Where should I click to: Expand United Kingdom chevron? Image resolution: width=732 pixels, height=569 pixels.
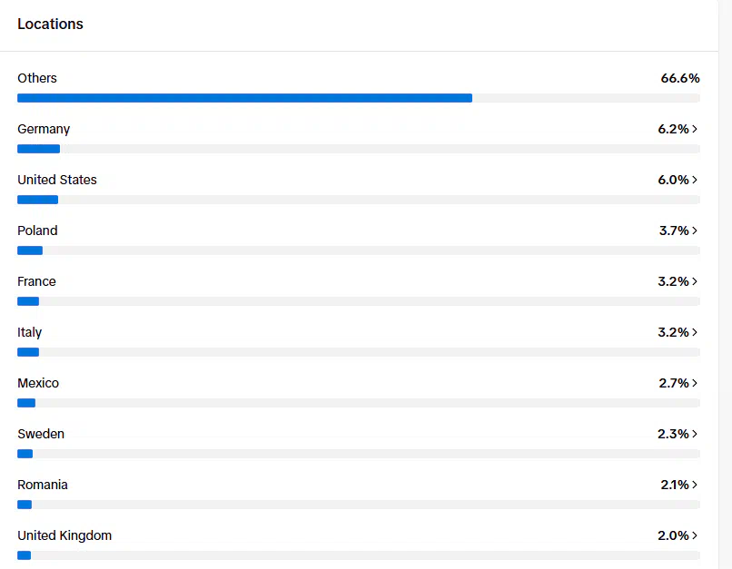pyautogui.click(x=695, y=535)
